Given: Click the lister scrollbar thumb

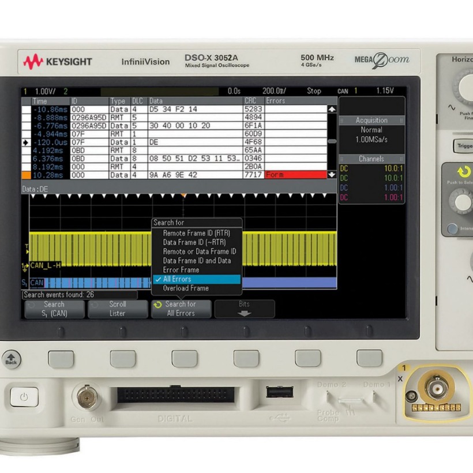Looking at the screenshot, I should [x=332, y=141].
